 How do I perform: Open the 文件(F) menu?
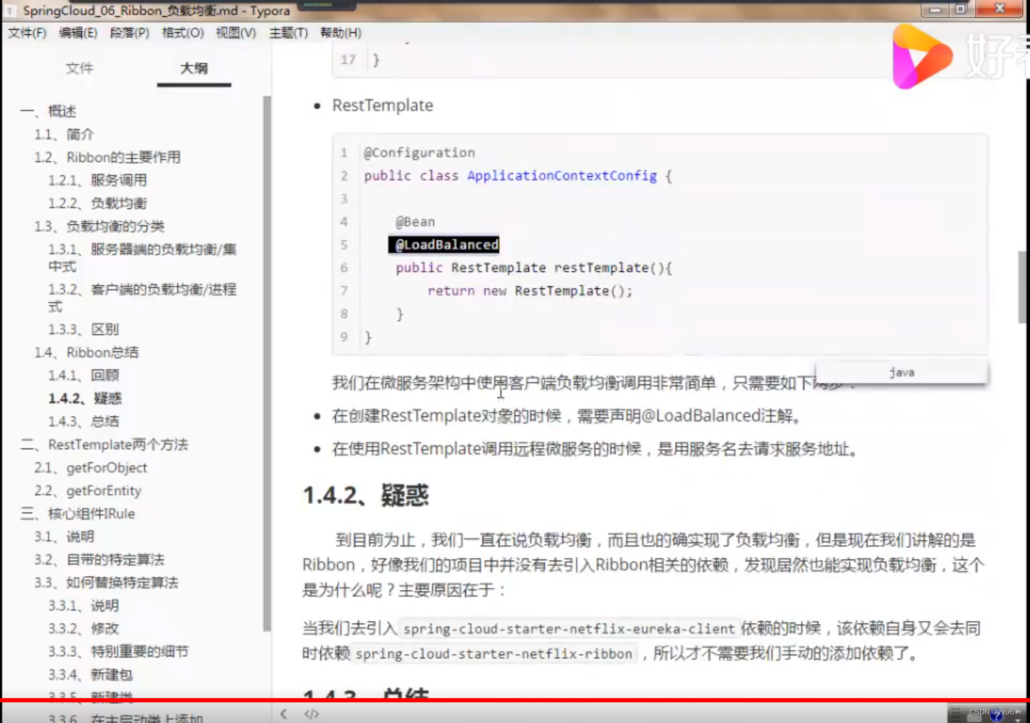[27, 33]
